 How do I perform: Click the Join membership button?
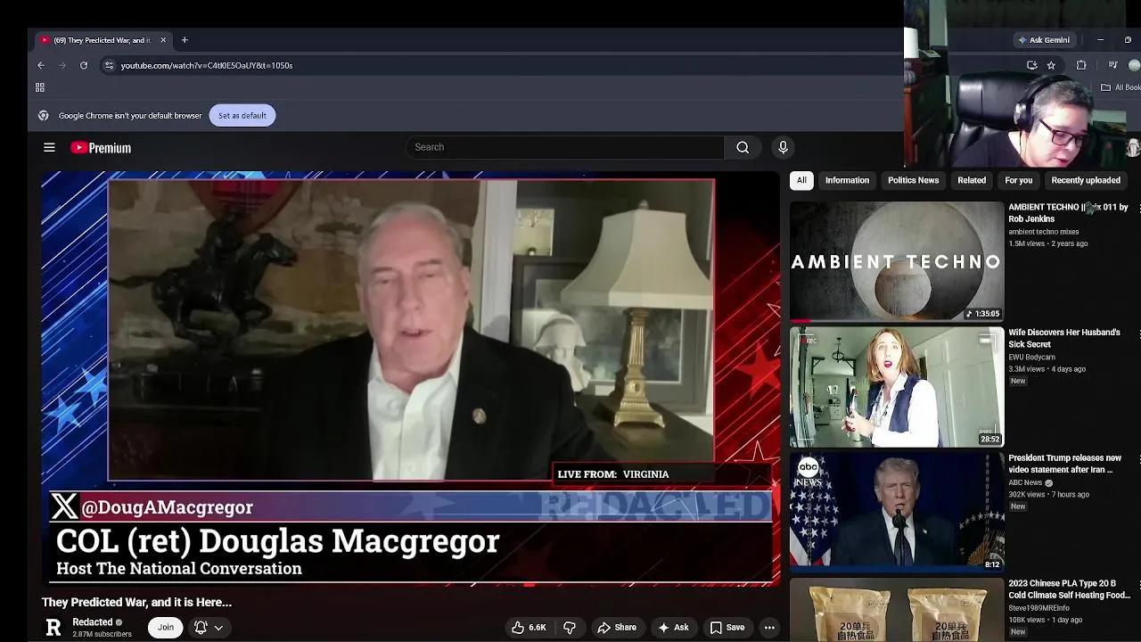(x=166, y=628)
